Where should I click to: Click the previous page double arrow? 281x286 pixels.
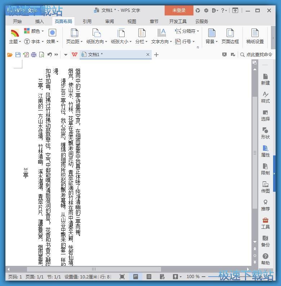click(255, 249)
